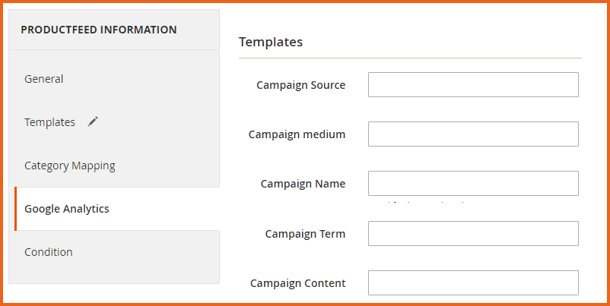Open the General section tab

tap(44, 79)
